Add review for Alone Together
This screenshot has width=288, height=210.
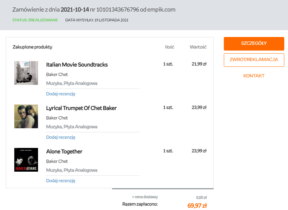tap(61, 181)
